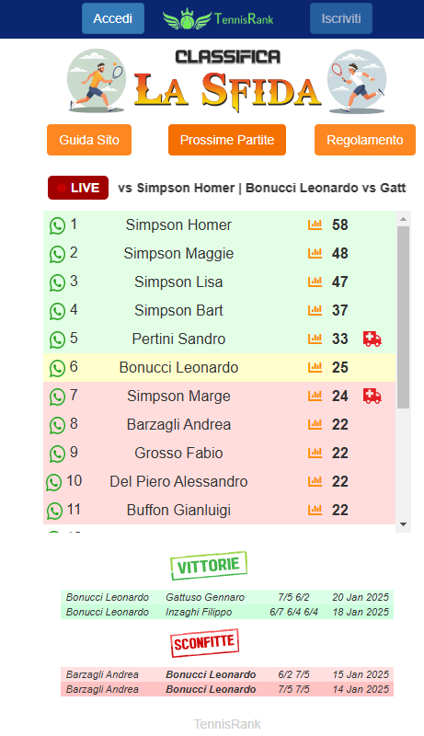Viewport: 424px width, 736px height.
Task: Click the red LIVE badge
Action: coord(78,188)
